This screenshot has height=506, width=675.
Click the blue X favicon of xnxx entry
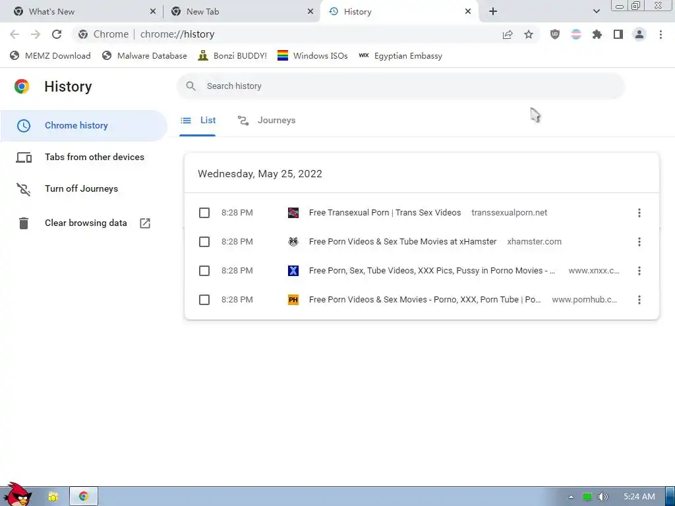[293, 271]
